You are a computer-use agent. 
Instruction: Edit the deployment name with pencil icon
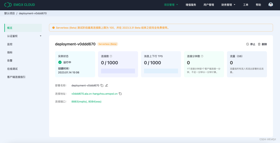pyautogui.click(x=107, y=86)
